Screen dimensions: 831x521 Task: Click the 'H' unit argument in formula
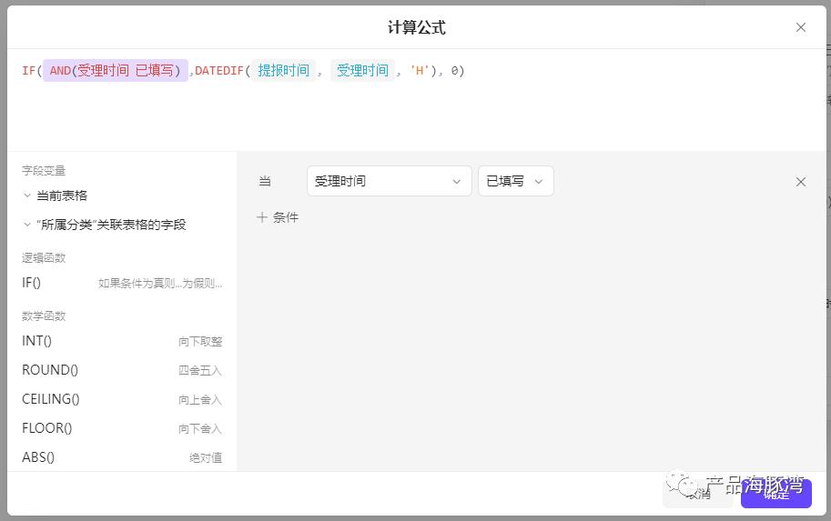pos(420,70)
